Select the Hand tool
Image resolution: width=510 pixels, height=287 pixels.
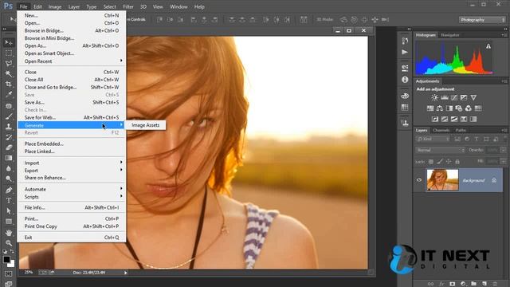[x=9, y=233]
